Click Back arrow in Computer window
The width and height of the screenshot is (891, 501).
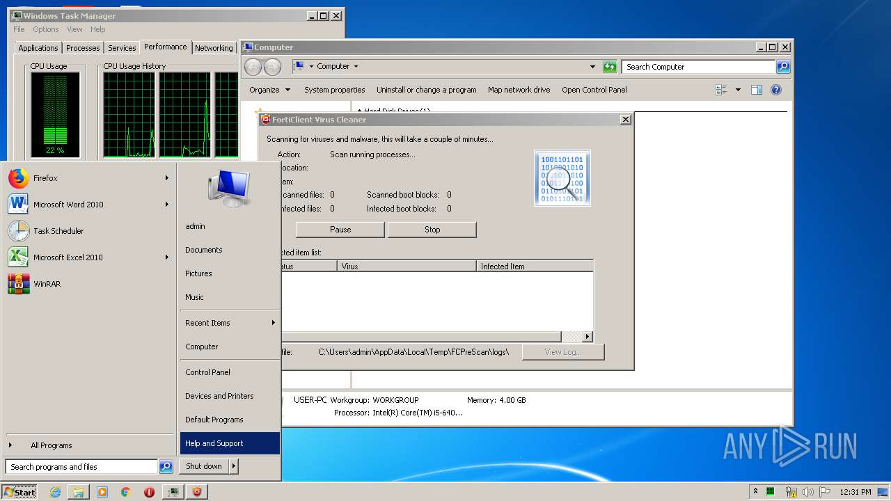[x=253, y=67]
